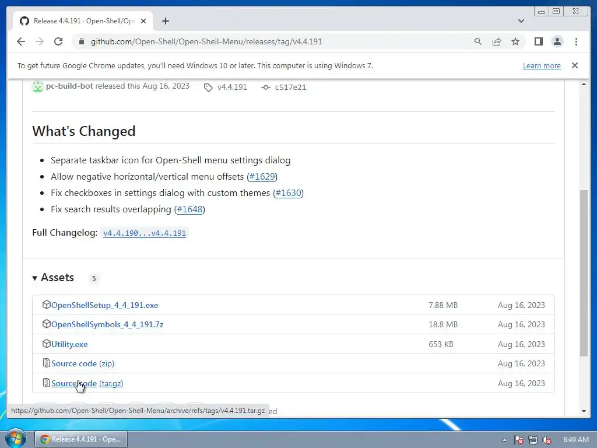
Task: Click the padlock site info icon
Action: pos(81,41)
